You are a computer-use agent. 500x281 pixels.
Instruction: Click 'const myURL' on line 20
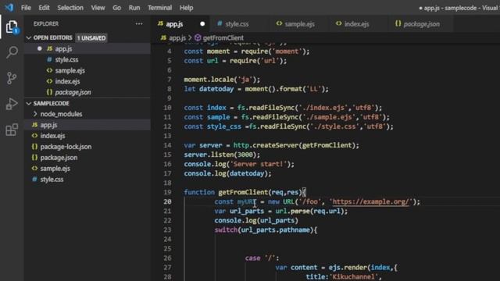[235, 201]
